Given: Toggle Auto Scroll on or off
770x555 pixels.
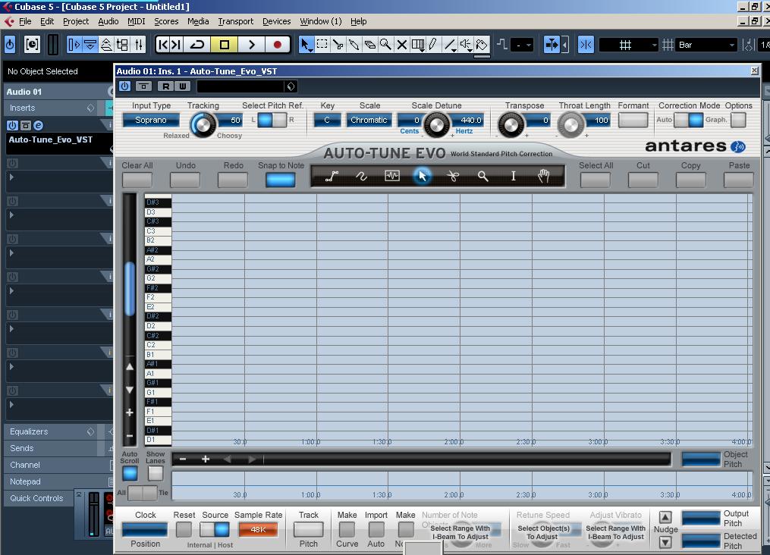Looking at the screenshot, I should point(130,473).
